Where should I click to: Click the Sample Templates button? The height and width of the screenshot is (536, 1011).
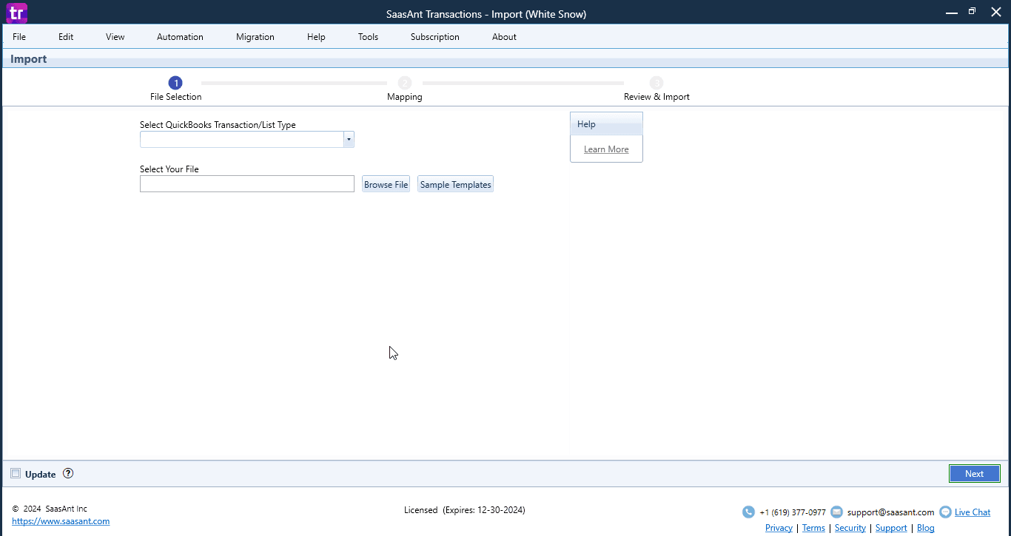point(455,184)
